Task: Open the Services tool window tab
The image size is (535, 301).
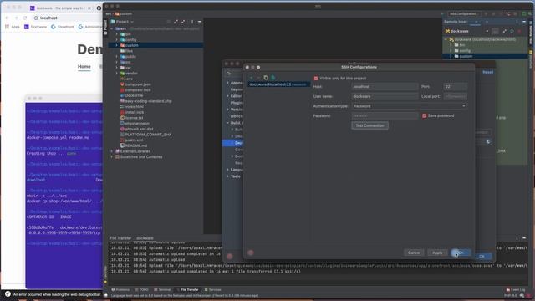Action: 213,290
